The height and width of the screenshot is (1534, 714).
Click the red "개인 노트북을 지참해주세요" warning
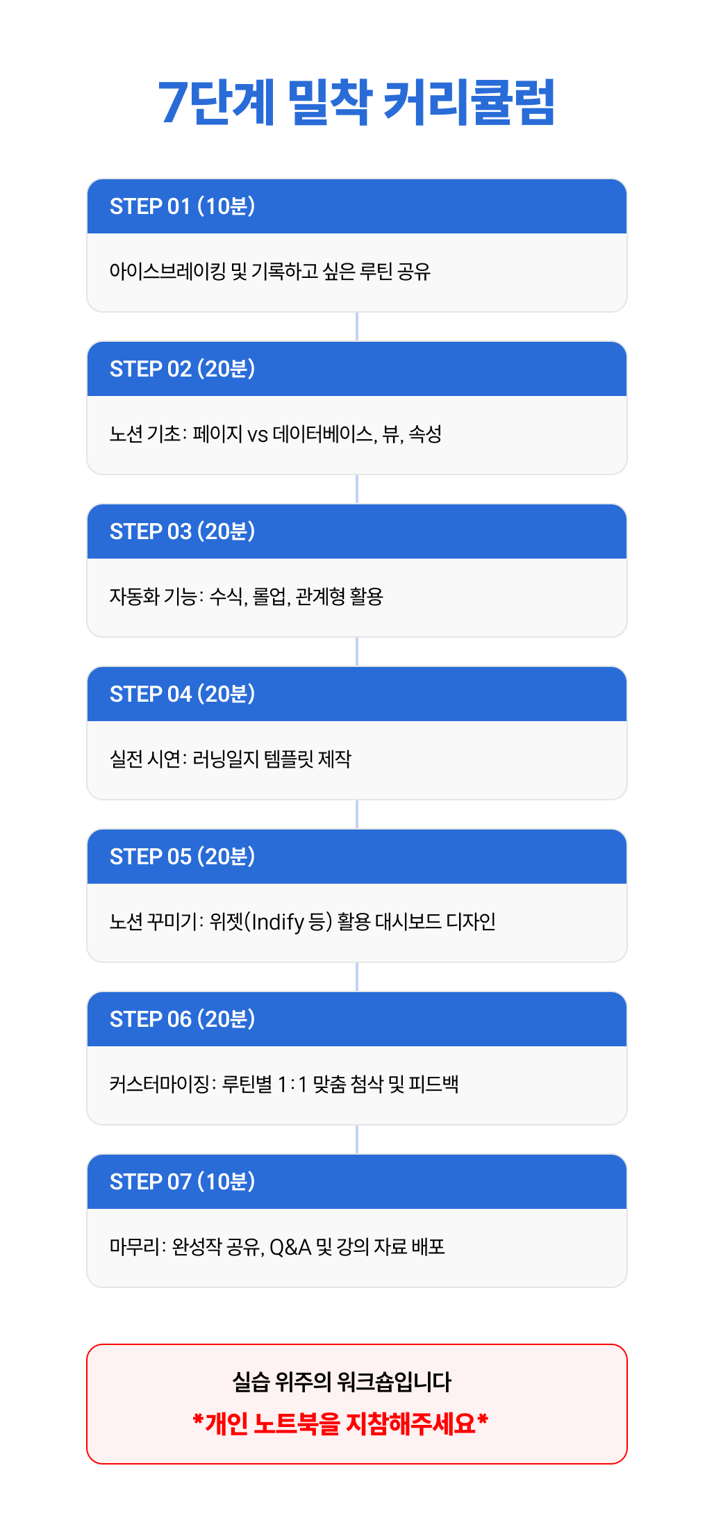(x=340, y=1424)
